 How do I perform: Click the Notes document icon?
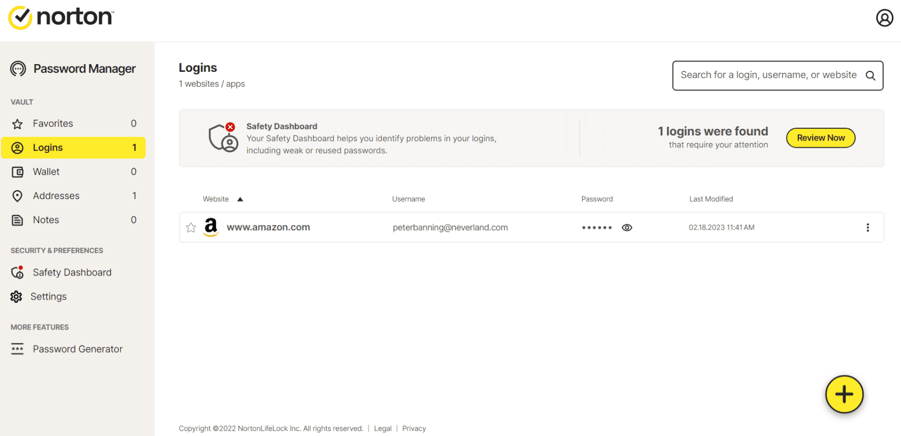point(17,220)
